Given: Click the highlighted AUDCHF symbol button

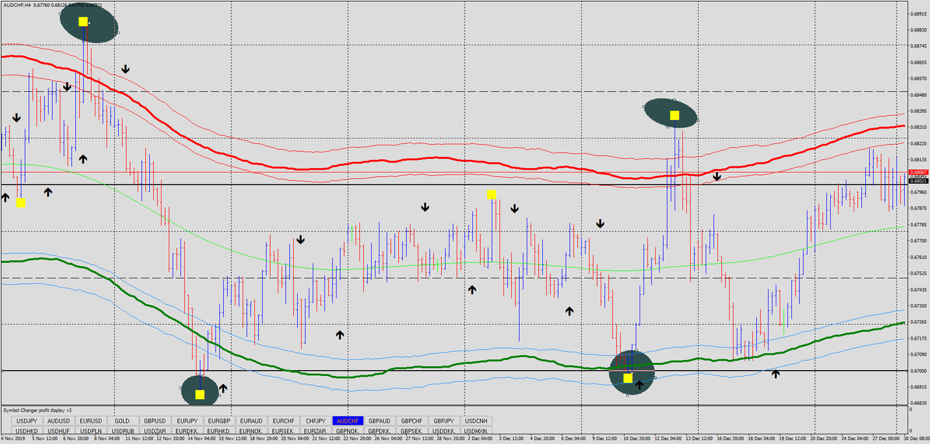Looking at the screenshot, I should coord(348,420).
